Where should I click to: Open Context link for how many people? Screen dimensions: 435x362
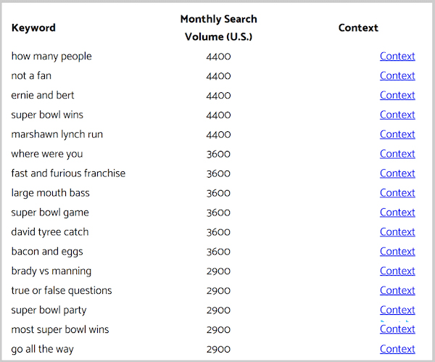click(x=397, y=57)
